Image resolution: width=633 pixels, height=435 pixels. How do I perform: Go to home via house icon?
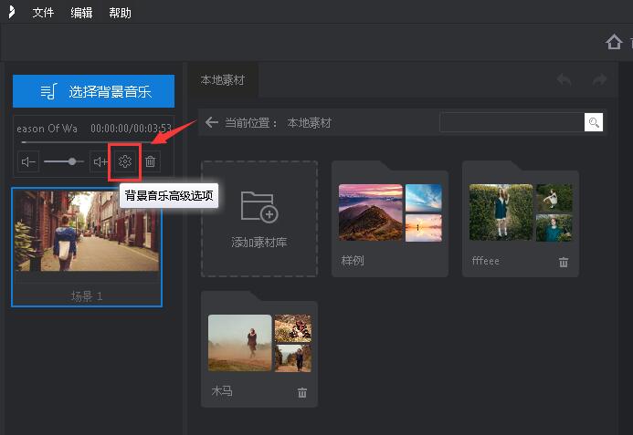click(x=614, y=42)
